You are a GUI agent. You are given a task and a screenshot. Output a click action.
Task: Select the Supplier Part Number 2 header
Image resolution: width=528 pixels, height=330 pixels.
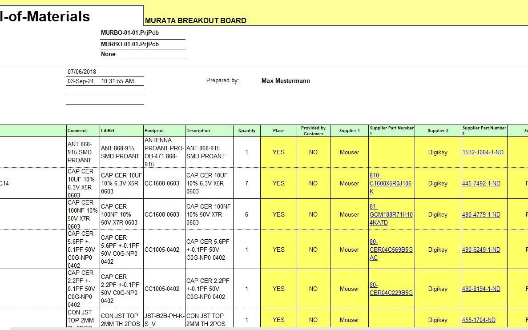484,131
